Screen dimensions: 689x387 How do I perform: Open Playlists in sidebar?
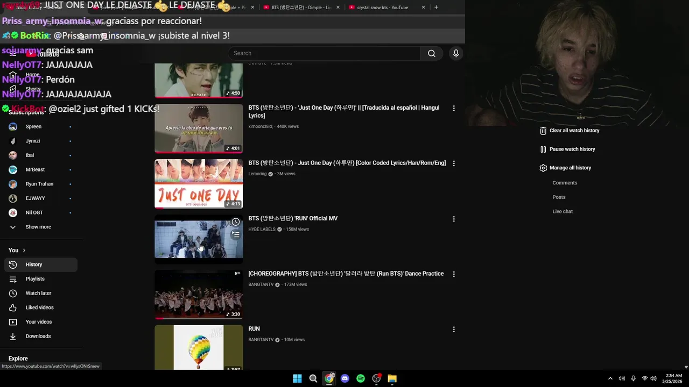coord(41,279)
